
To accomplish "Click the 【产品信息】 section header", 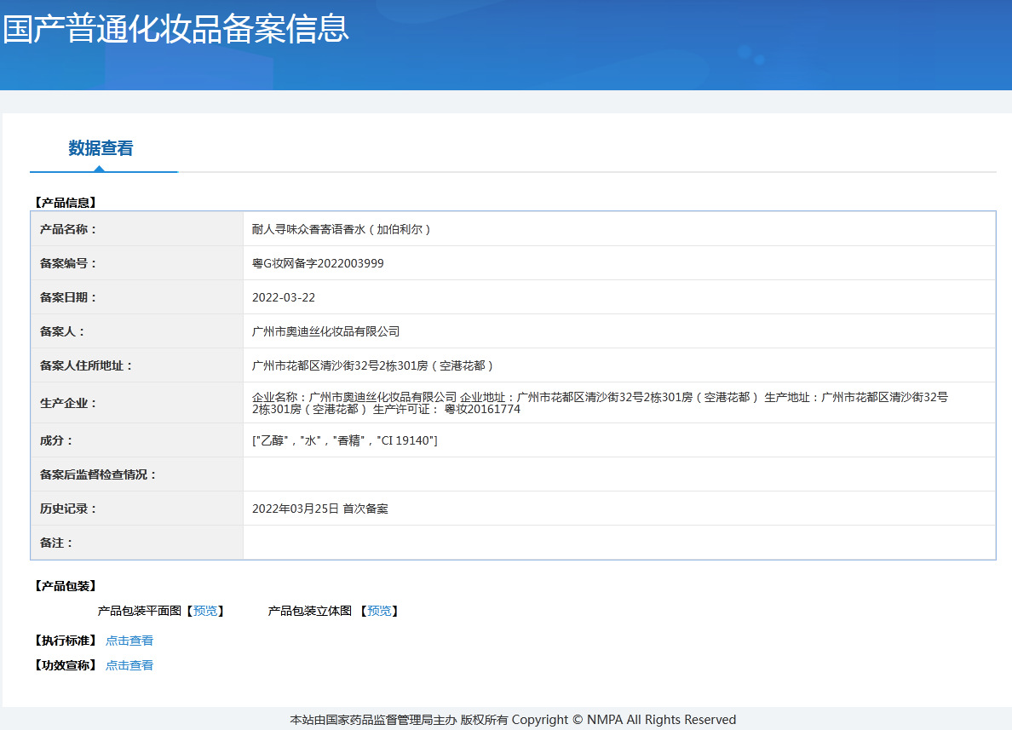I will pos(65,203).
